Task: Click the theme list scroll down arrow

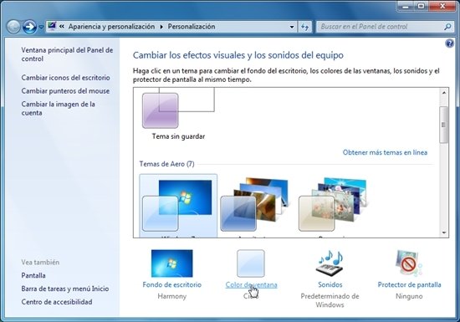Action: 444,233
